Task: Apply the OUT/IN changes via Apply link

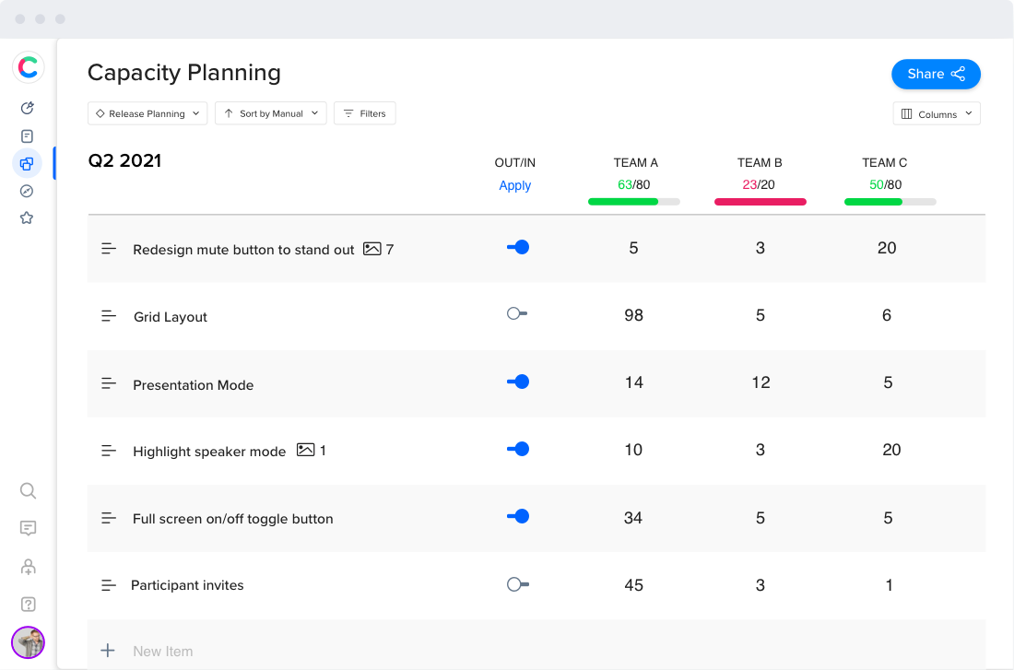Action: point(514,185)
